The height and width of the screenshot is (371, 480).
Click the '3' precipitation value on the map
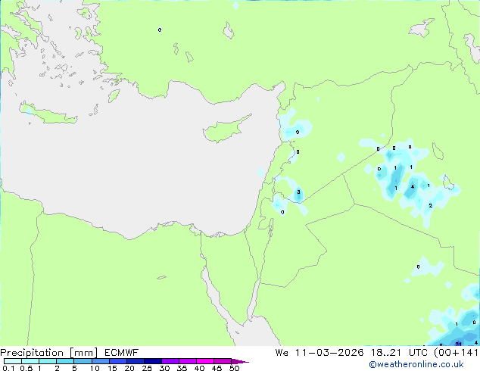[x=298, y=192]
